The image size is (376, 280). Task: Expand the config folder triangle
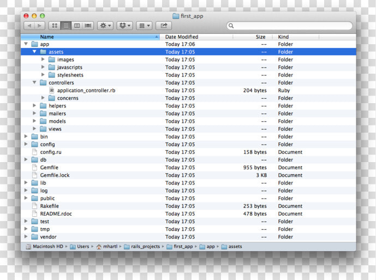click(26, 144)
